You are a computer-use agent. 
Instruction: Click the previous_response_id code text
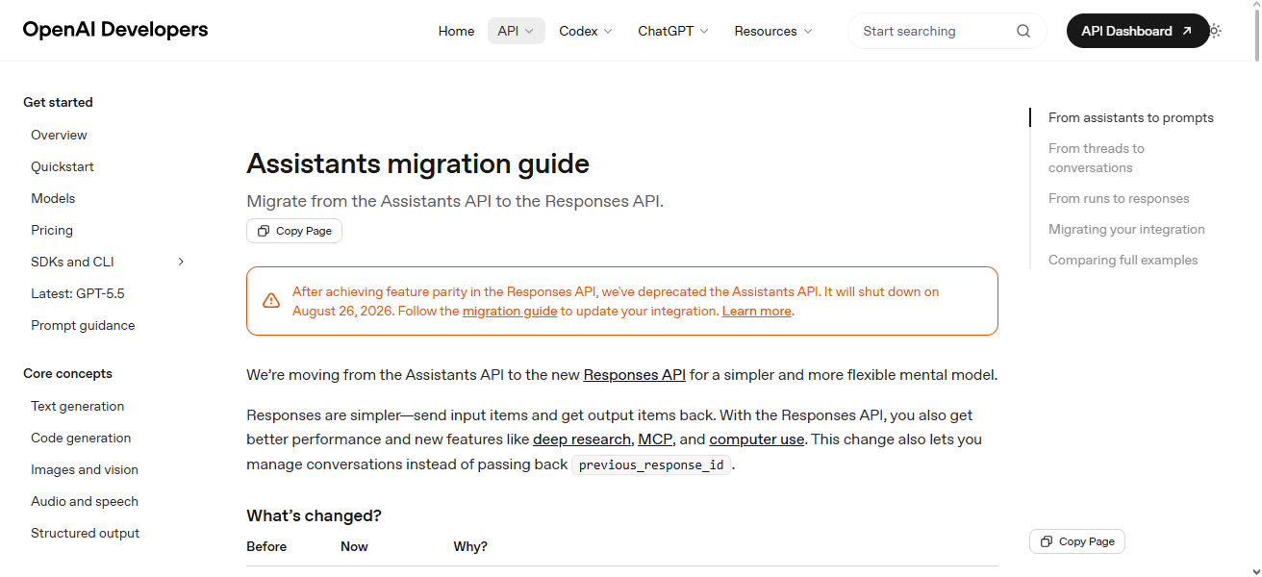(651, 465)
